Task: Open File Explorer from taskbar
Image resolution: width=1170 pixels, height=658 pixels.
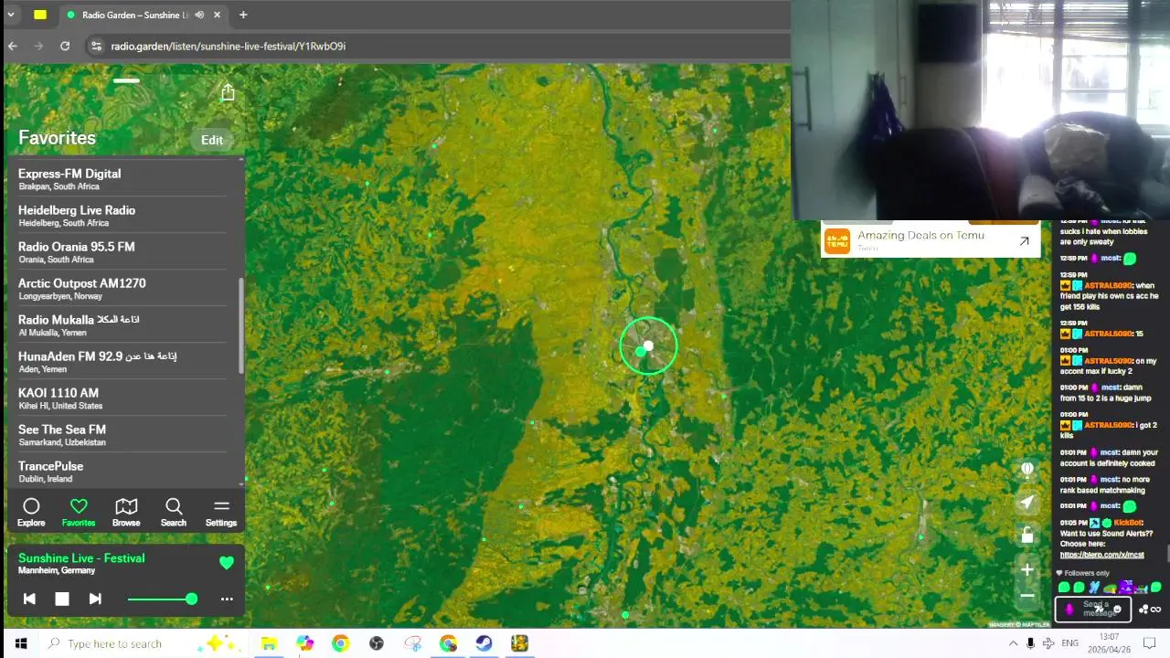Action: [269, 643]
